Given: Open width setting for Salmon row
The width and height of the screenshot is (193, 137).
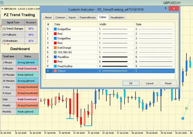Looking at the screenshot, I should click(x=116, y=71).
